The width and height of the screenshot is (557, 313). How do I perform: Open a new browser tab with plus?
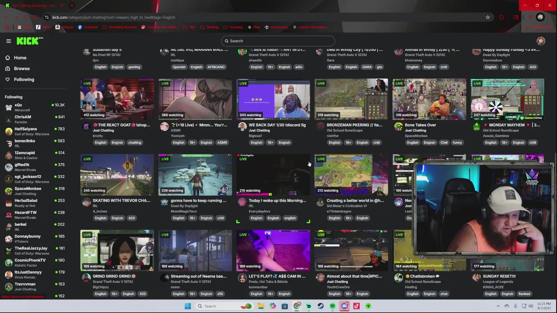coord(72,6)
